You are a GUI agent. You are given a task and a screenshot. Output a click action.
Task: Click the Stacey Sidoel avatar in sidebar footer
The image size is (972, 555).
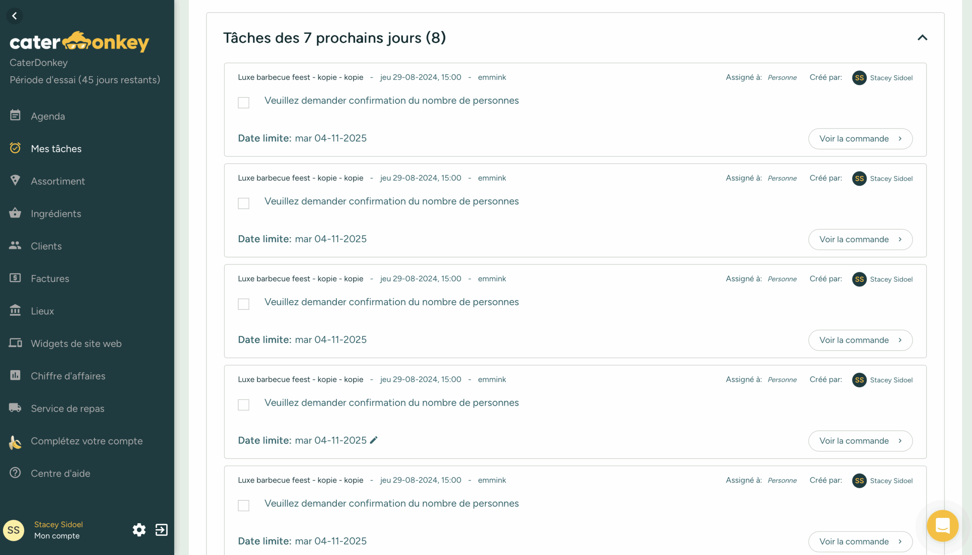(x=14, y=530)
